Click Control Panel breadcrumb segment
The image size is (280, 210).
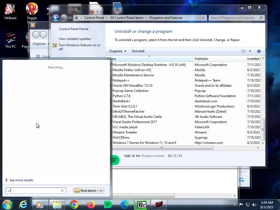pos(94,18)
